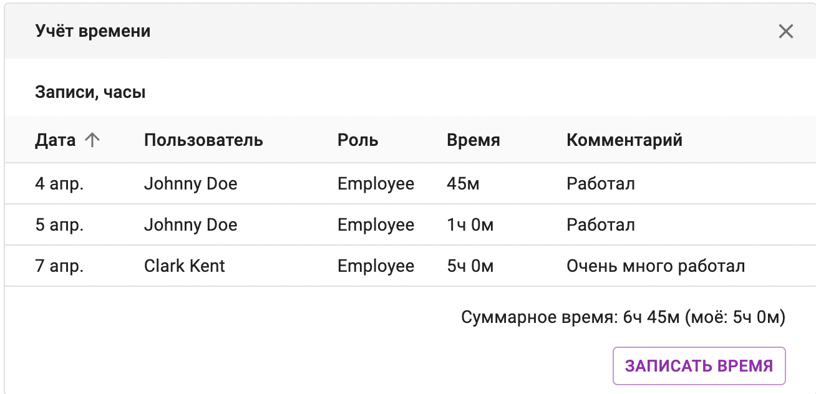Click Работал comment in the 5 апр. row
Image resolution: width=816 pixels, height=394 pixels.
pyautogui.click(x=601, y=224)
